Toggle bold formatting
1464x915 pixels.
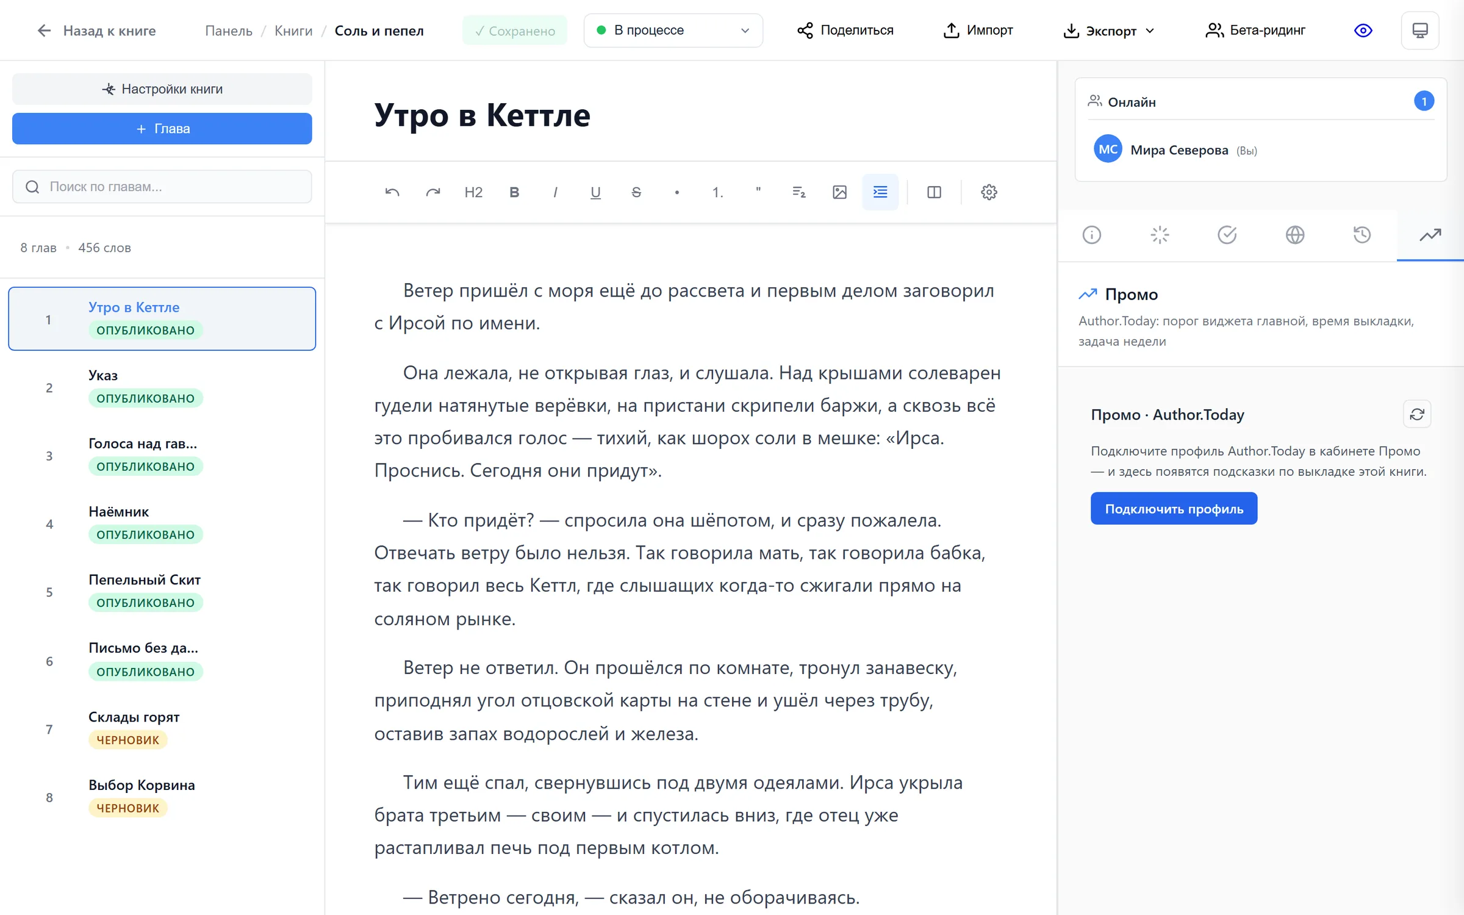514,192
